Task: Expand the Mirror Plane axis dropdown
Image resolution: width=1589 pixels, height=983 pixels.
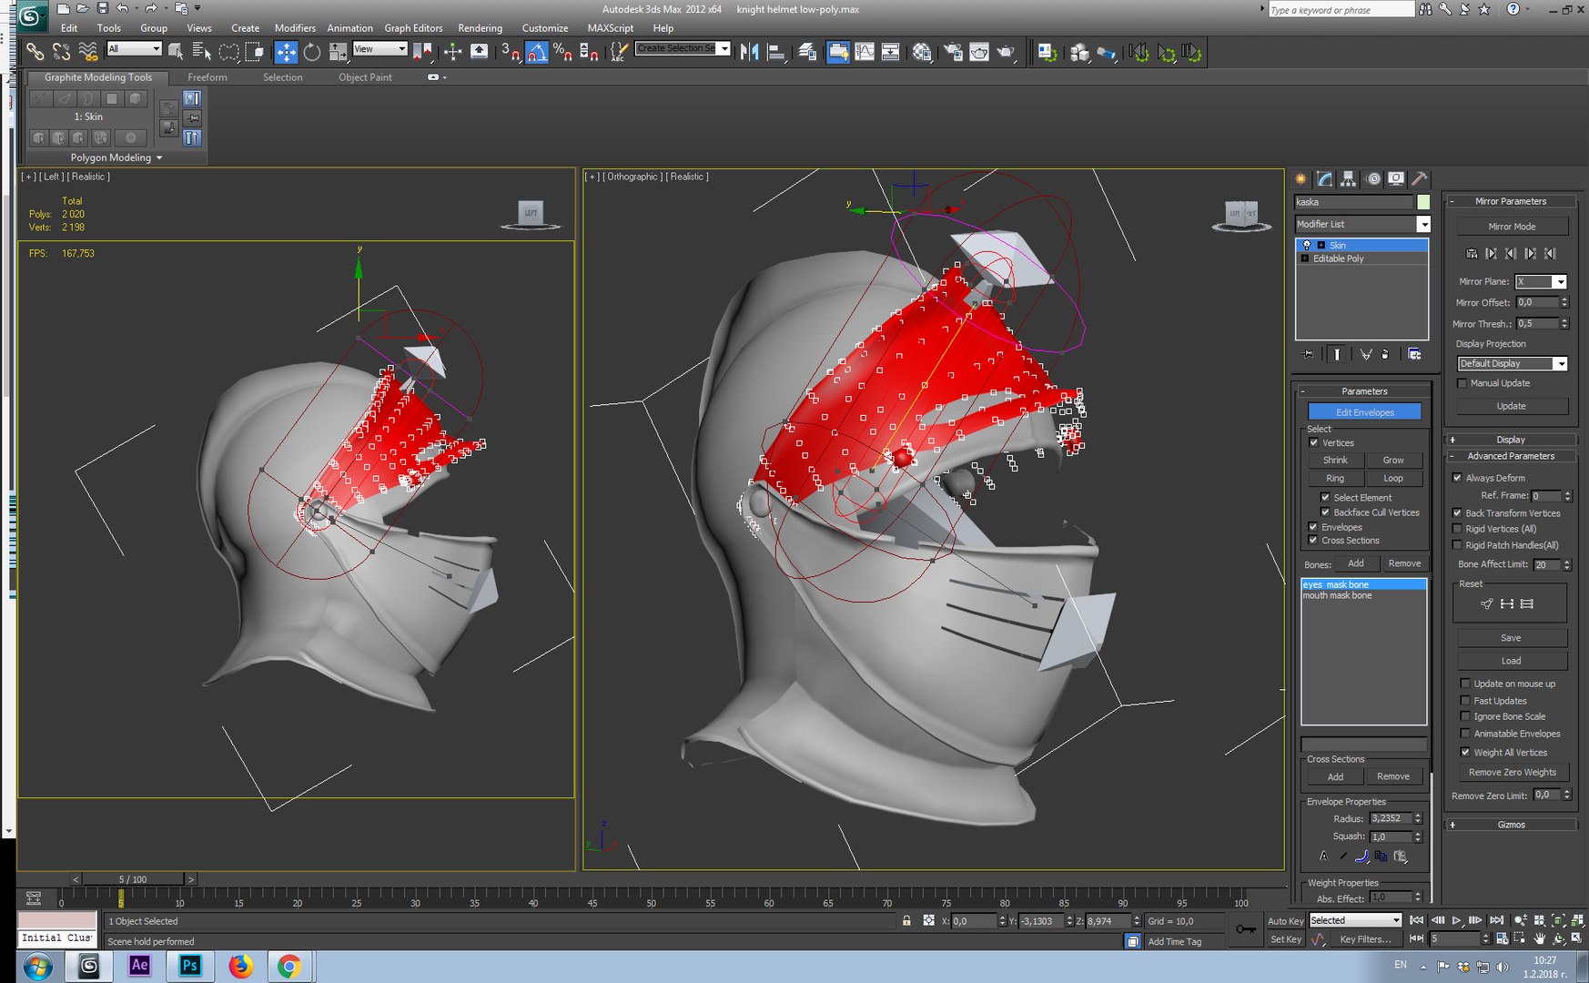Action: (x=1540, y=281)
